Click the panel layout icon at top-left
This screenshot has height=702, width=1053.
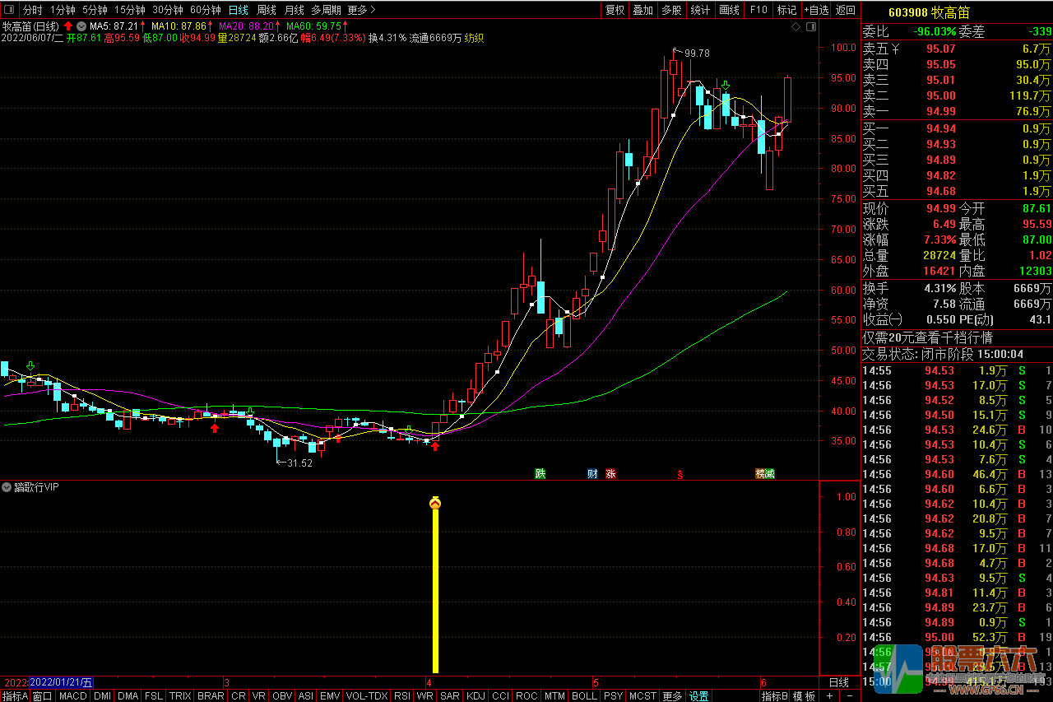10,10
